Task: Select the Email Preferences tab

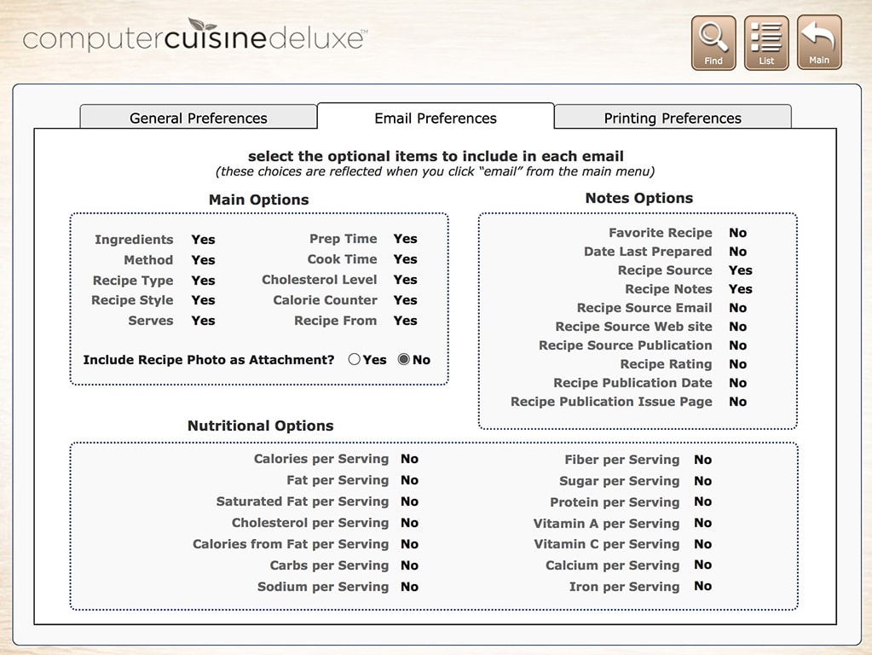Action: [x=436, y=118]
